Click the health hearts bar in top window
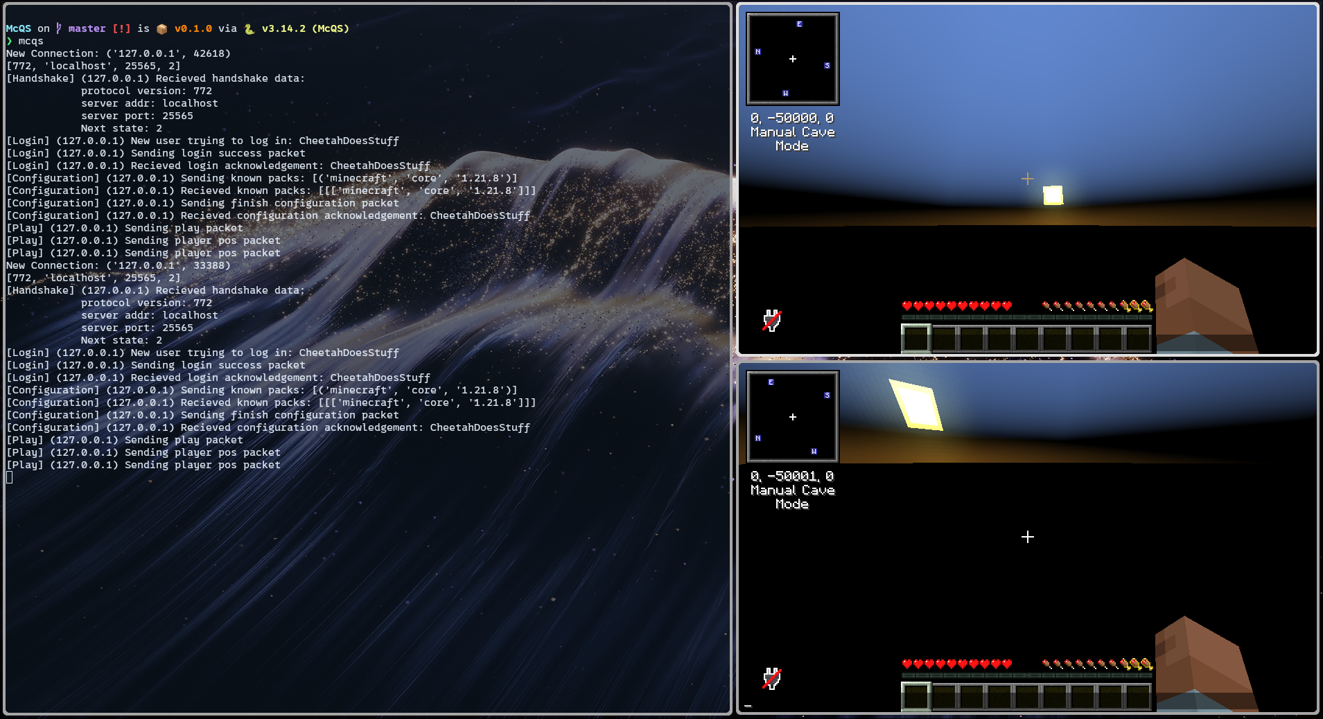The image size is (1323, 719). (956, 306)
